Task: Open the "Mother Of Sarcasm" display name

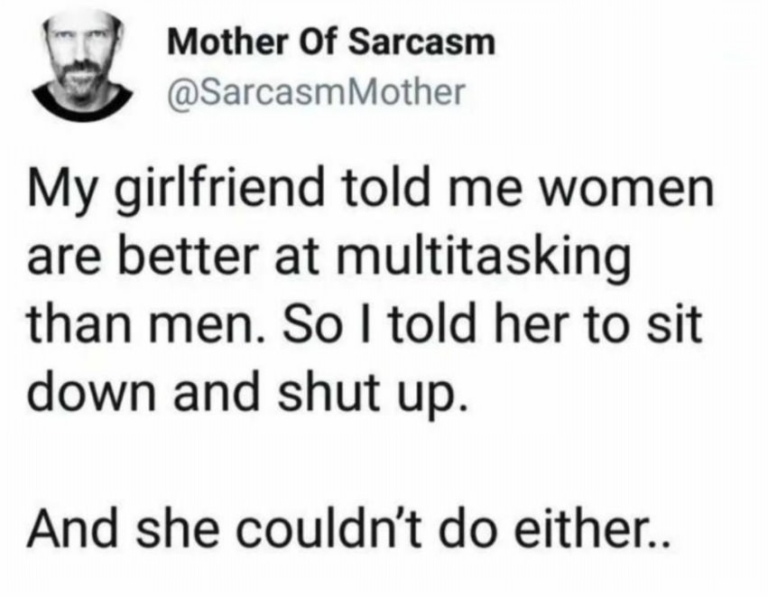Action: click(x=331, y=42)
